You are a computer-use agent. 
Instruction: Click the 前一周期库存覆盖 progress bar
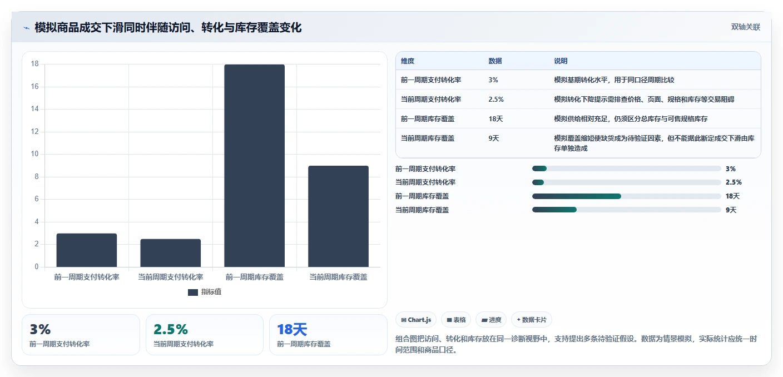[x=627, y=196]
